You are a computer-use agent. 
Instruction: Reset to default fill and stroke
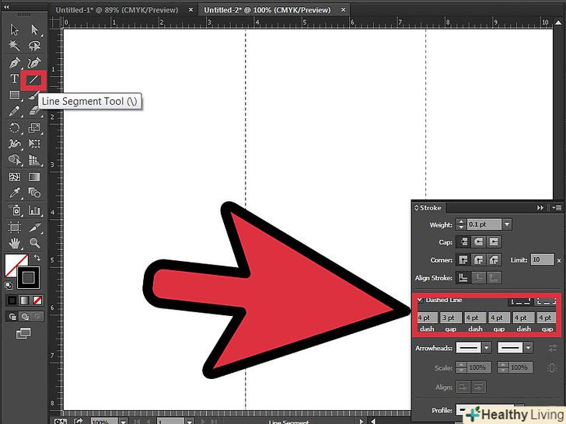pyautogui.click(x=9, y=286)
